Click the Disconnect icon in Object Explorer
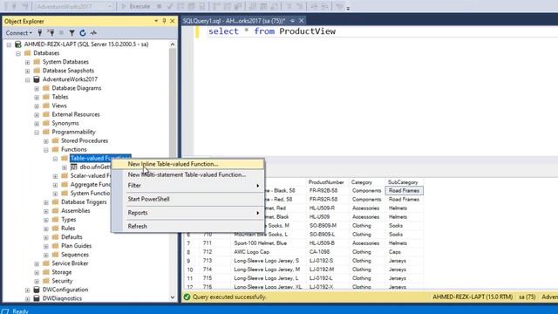This screenshot has height=314, width=558. (x=51, y=33)
